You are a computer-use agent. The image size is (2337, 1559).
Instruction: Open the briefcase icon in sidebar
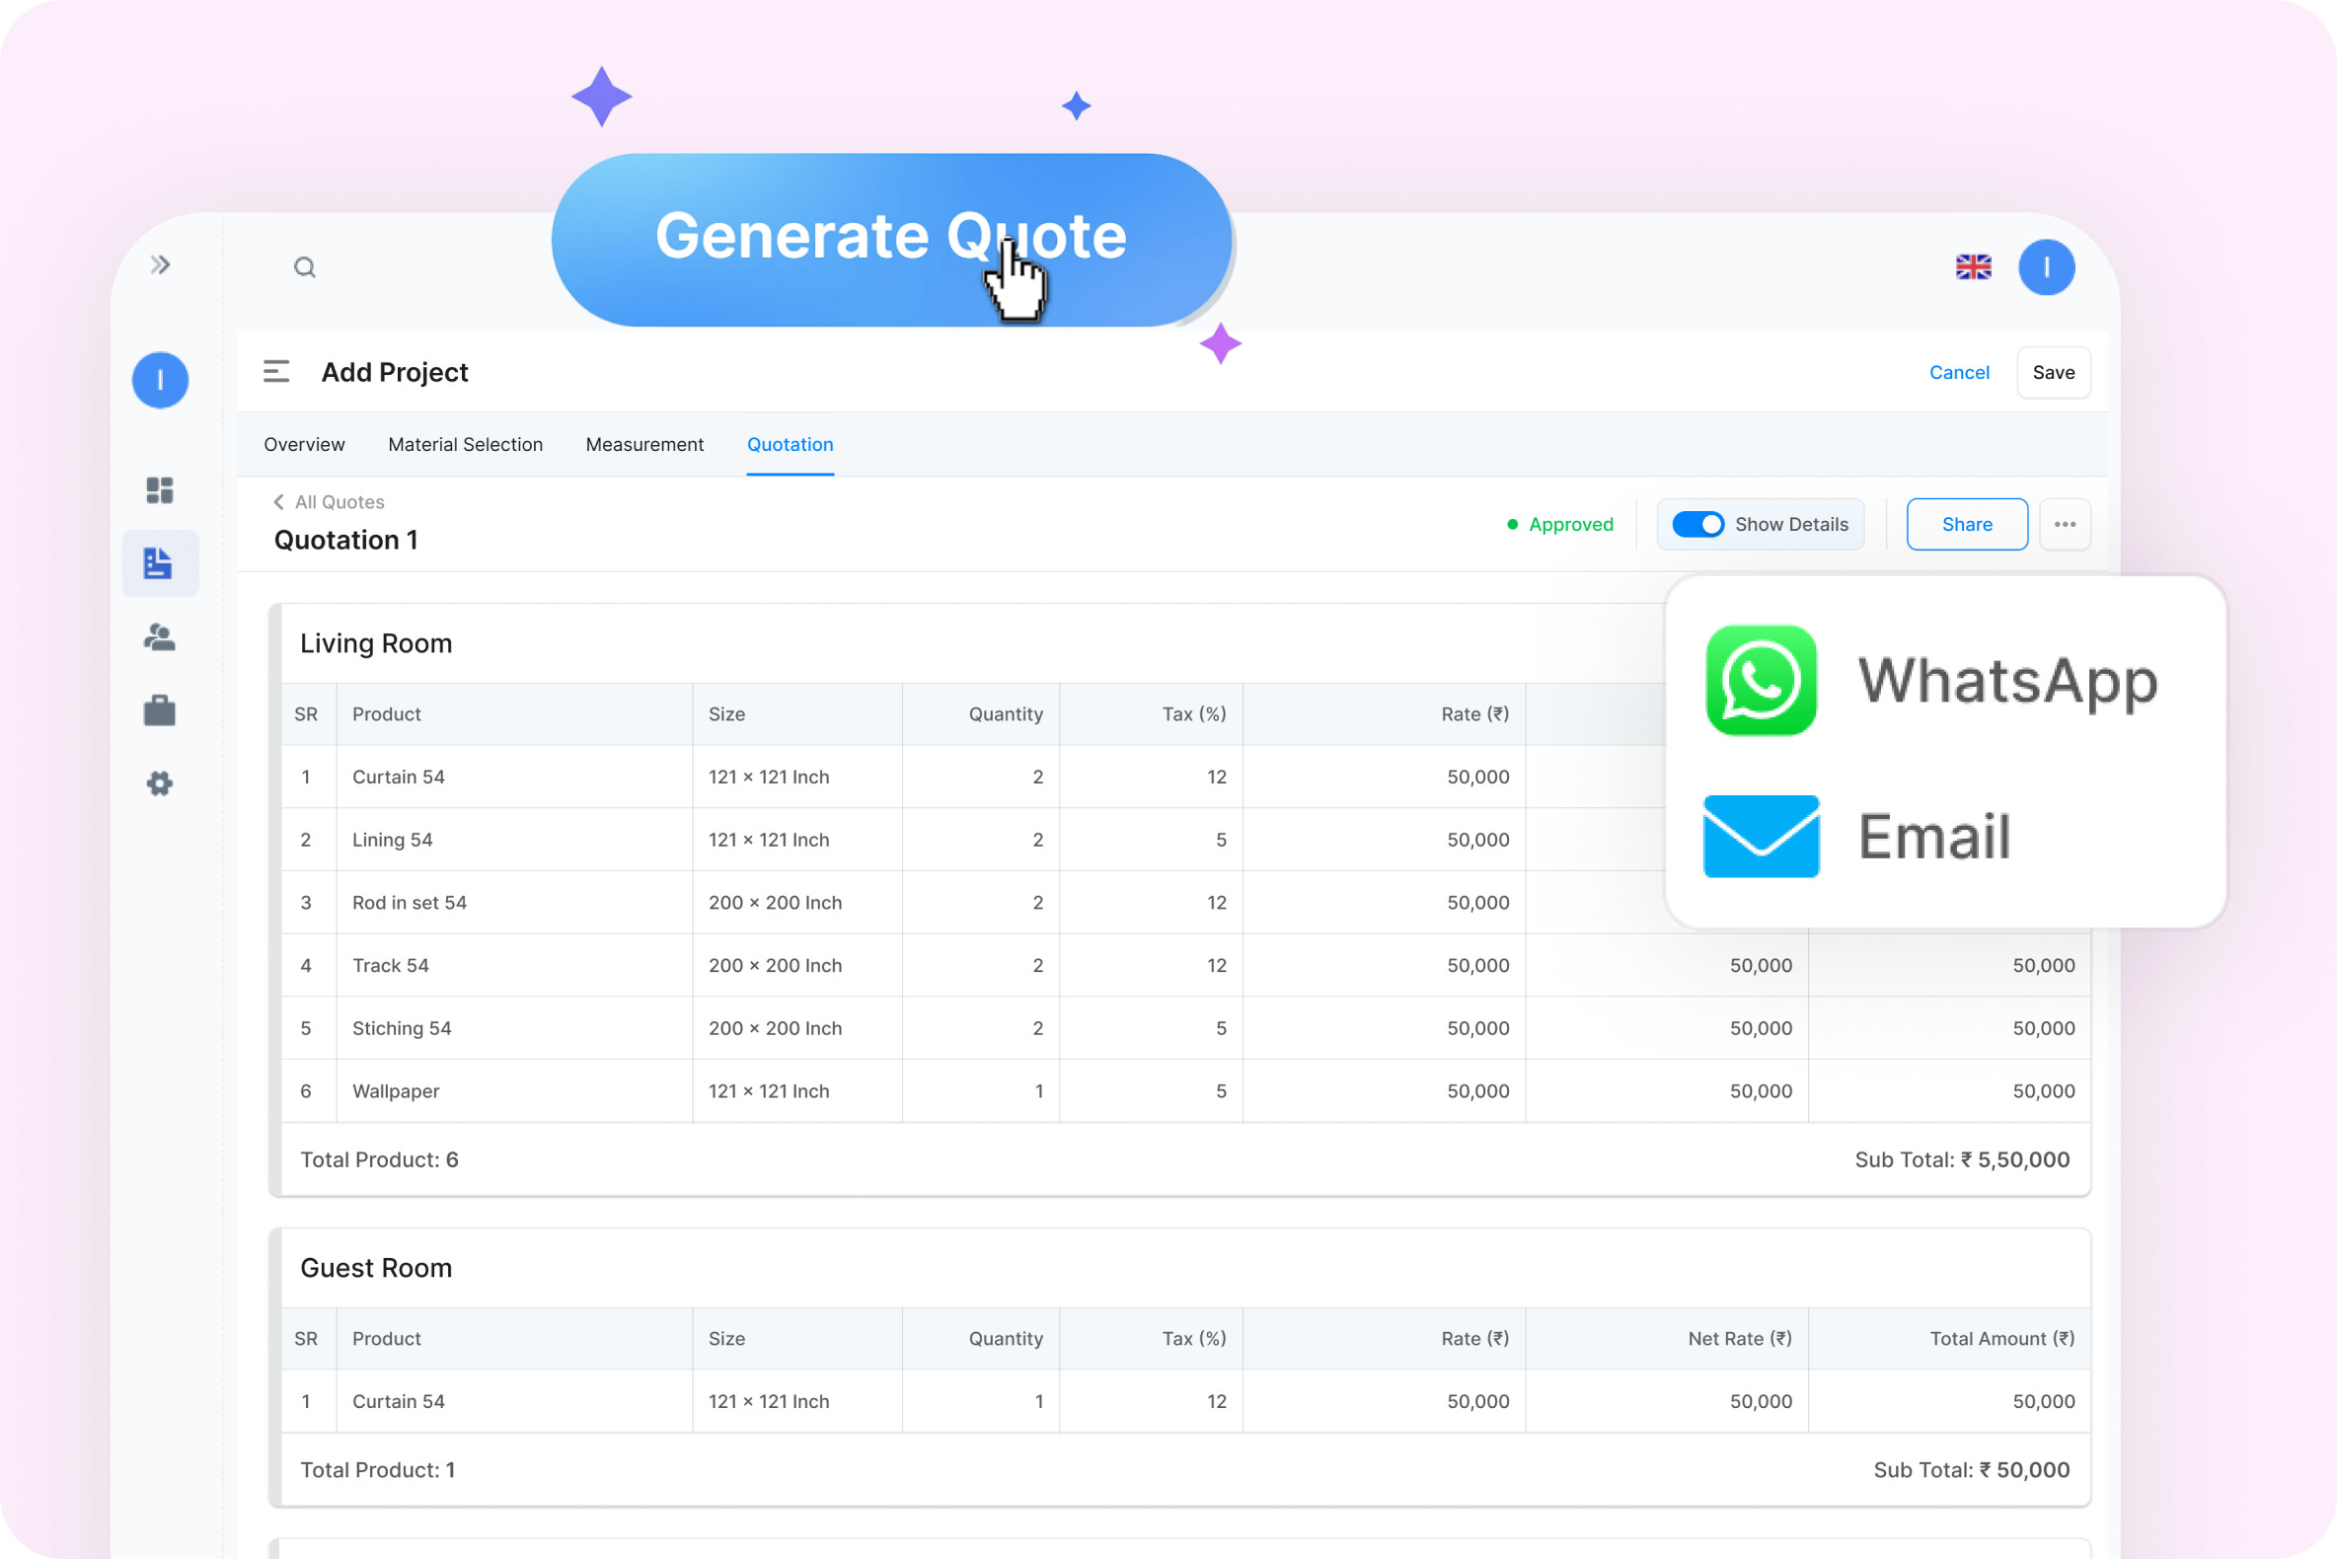[x=160, y=710]
